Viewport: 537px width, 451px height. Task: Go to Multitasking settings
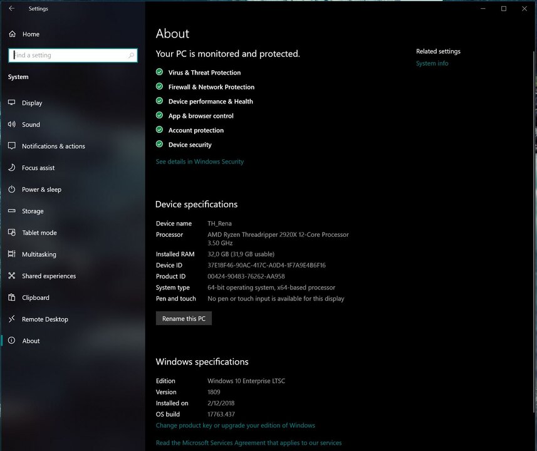[x=72, y=254]
